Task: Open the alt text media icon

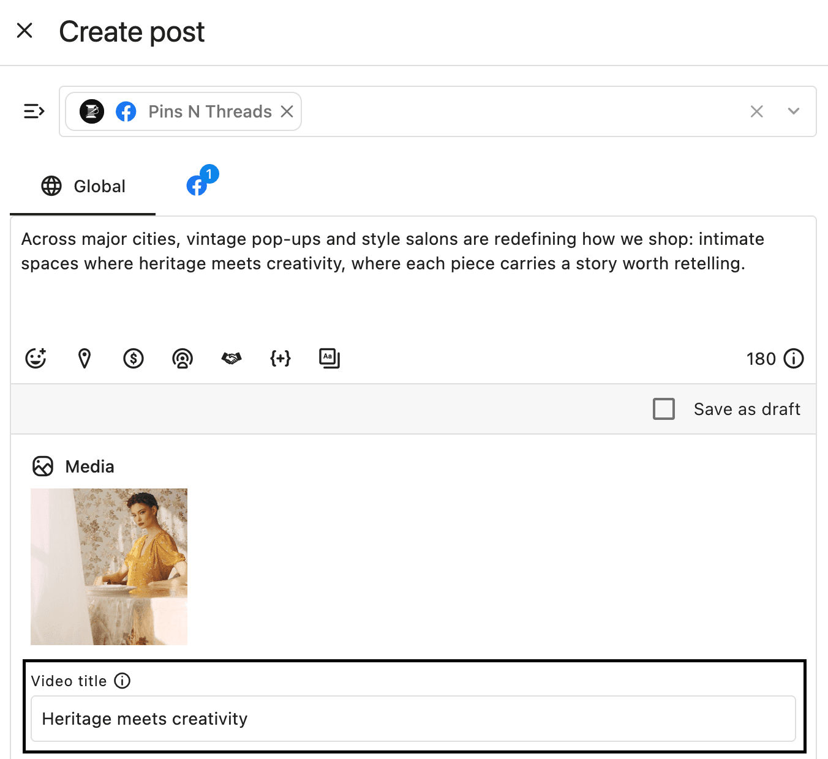Action: [x=329, y=358]
